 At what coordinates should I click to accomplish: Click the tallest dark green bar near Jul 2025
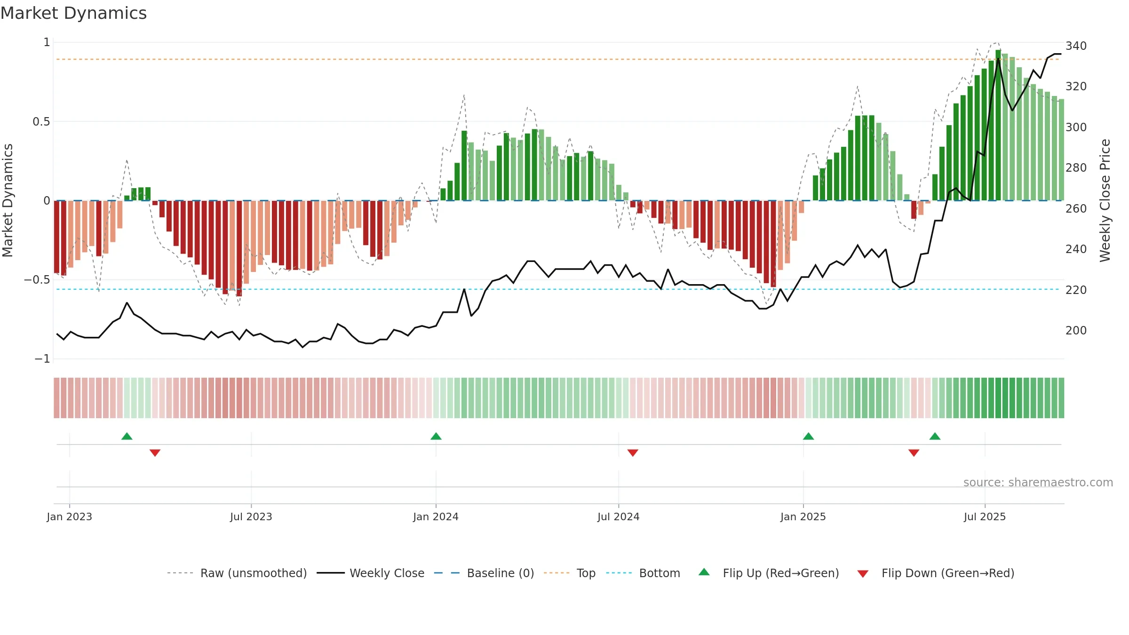pyautogui.click(x=998, y=125)
